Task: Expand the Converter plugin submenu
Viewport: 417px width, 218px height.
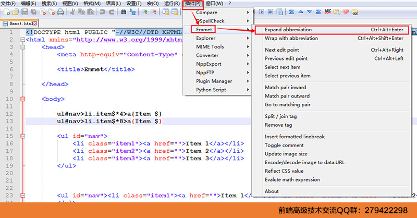Action: coord(217,55)
